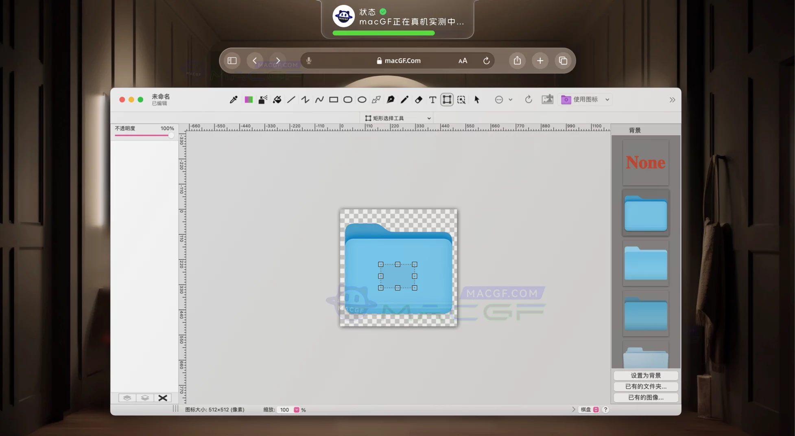Screen dimensions: 795x436
Task: Open the 矩形选择工具 tool dropdown
Action: click(397, 118)
